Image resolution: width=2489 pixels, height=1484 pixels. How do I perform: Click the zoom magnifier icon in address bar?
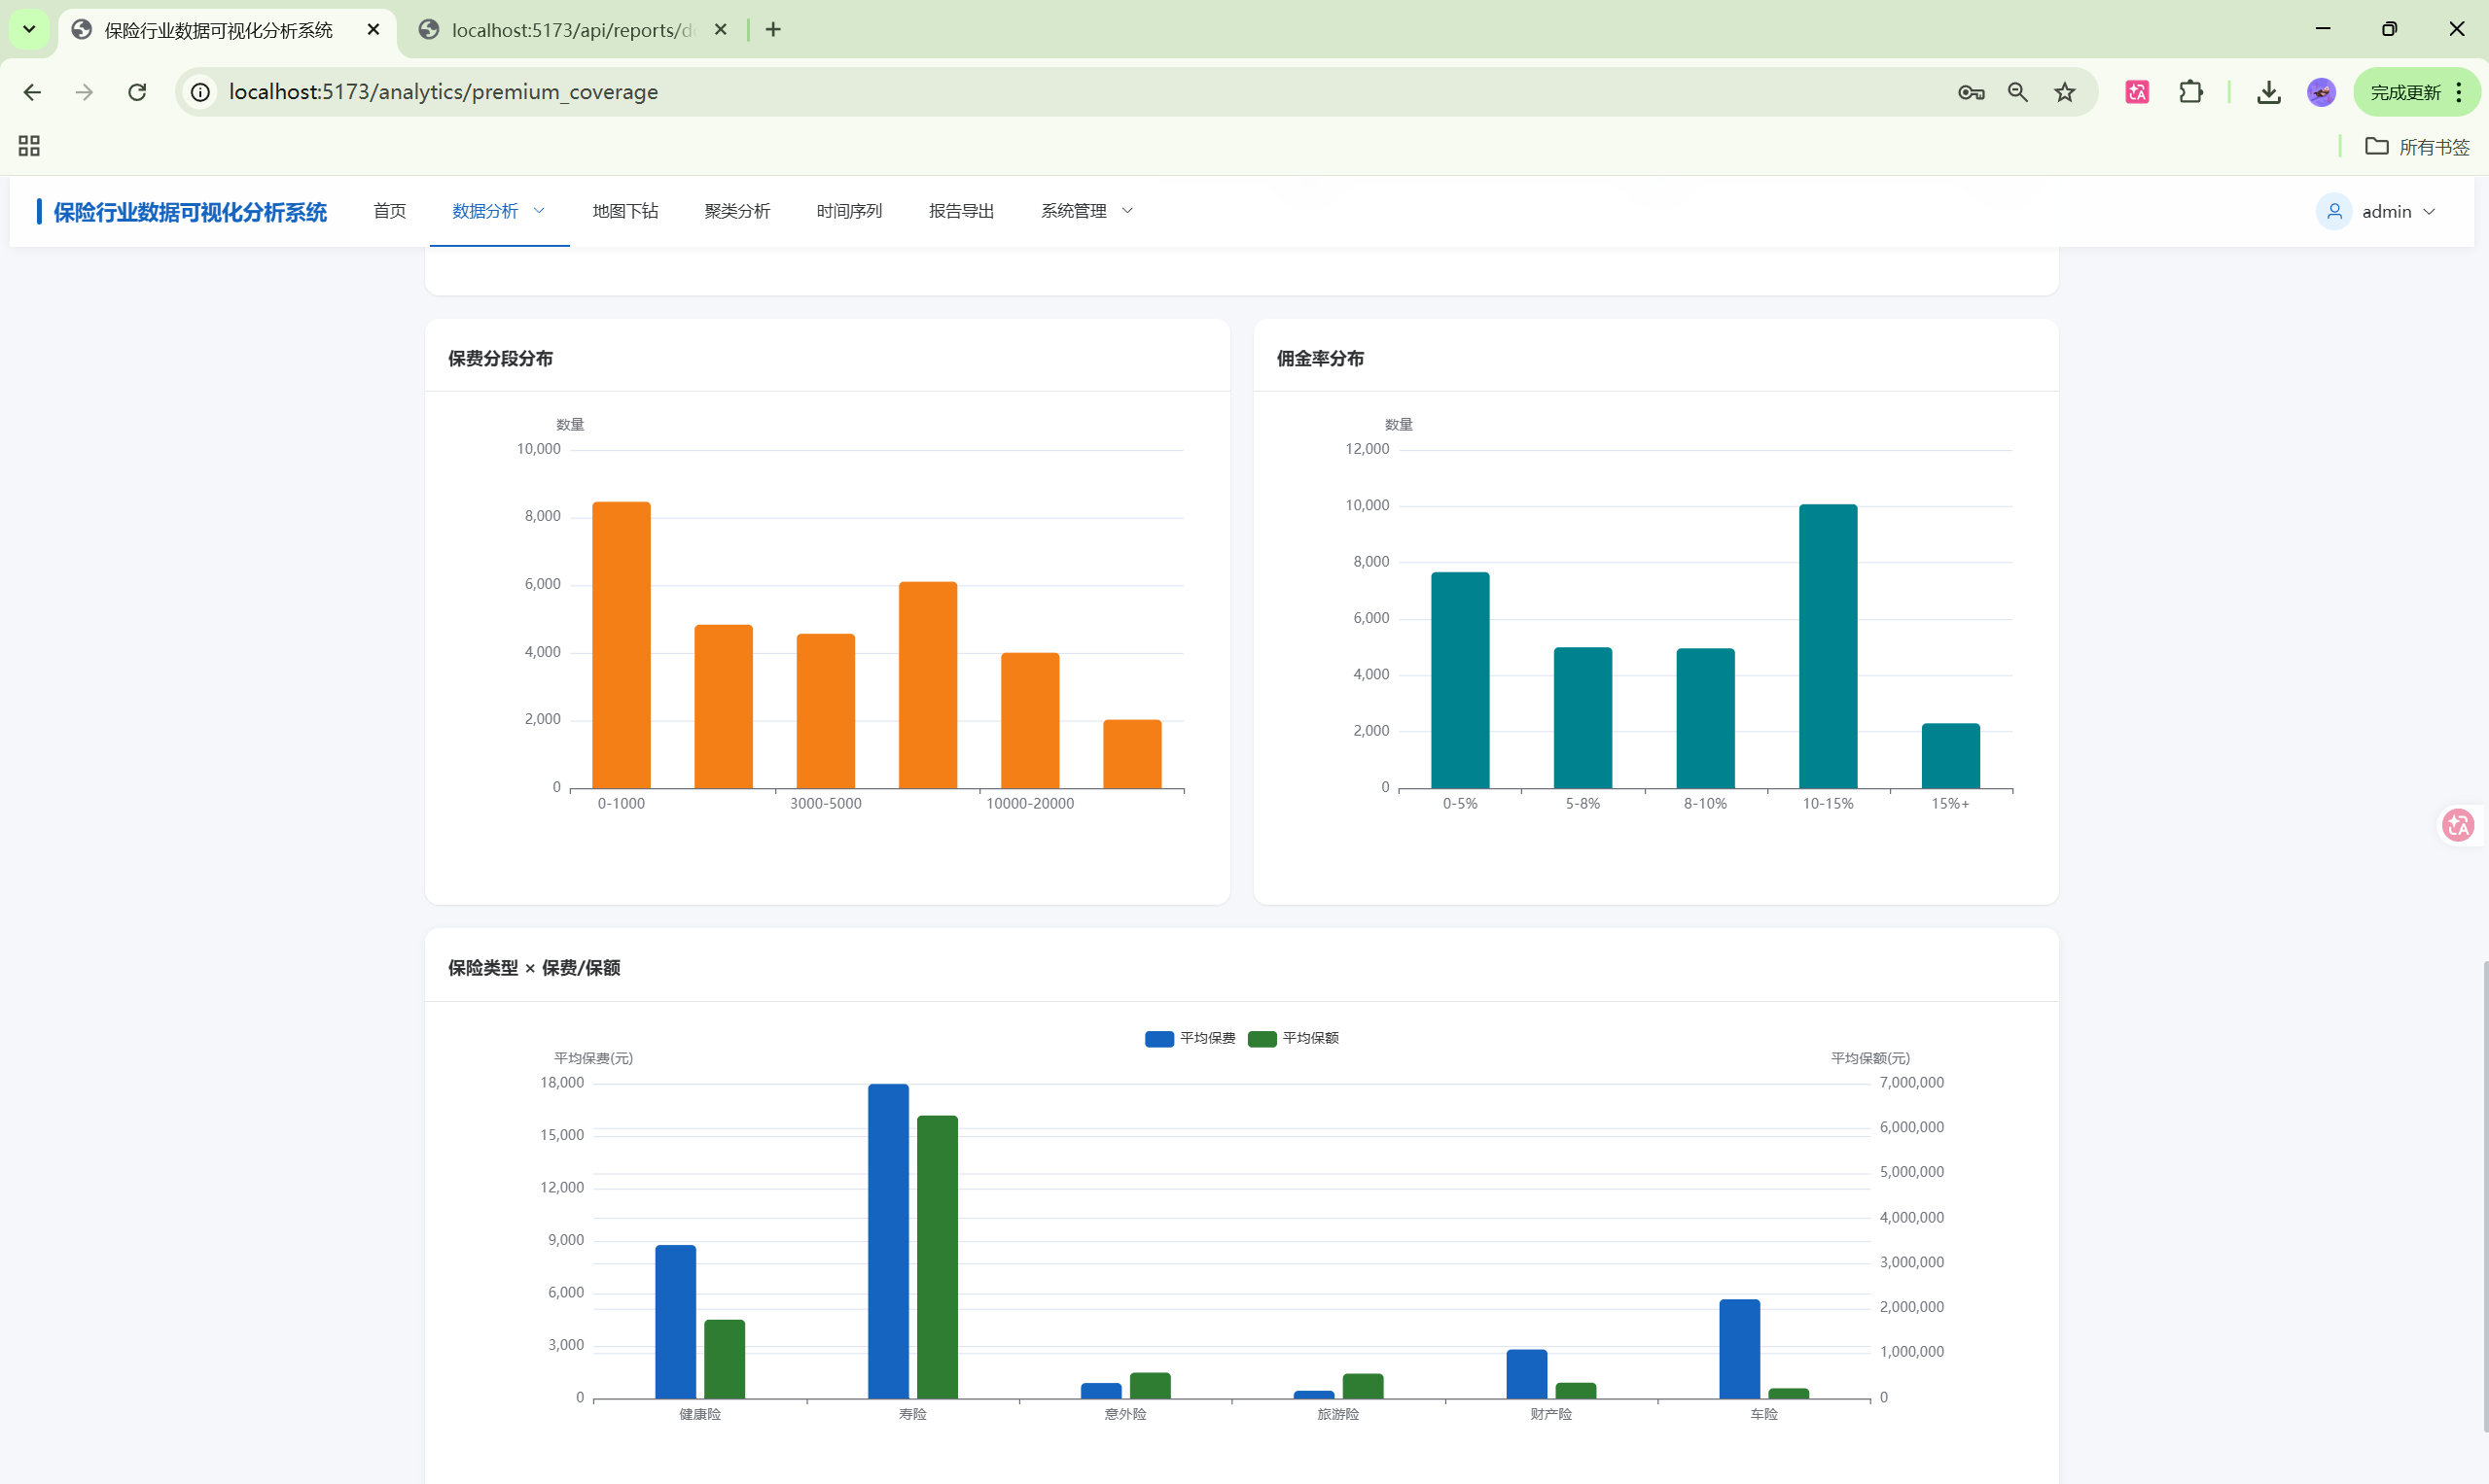tap(2017, 92)
